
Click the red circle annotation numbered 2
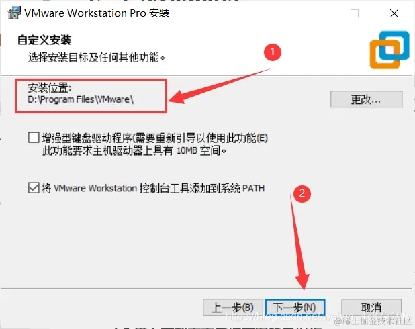point(302,193)
